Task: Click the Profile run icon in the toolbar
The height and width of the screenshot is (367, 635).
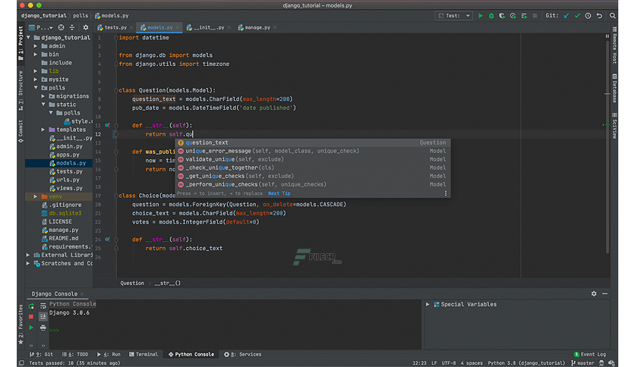Action: point(513,16)
